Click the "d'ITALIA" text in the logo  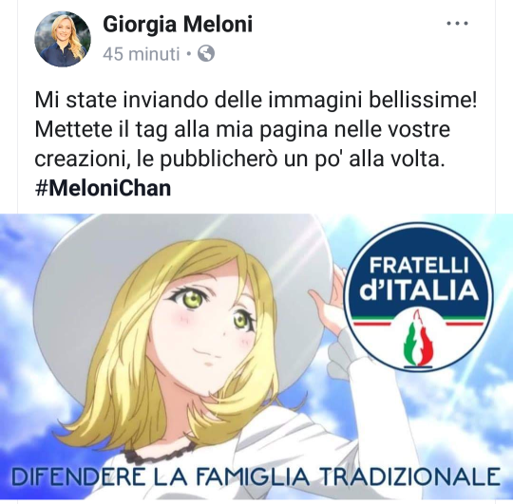pyautogui.click(x=419, y=290)
